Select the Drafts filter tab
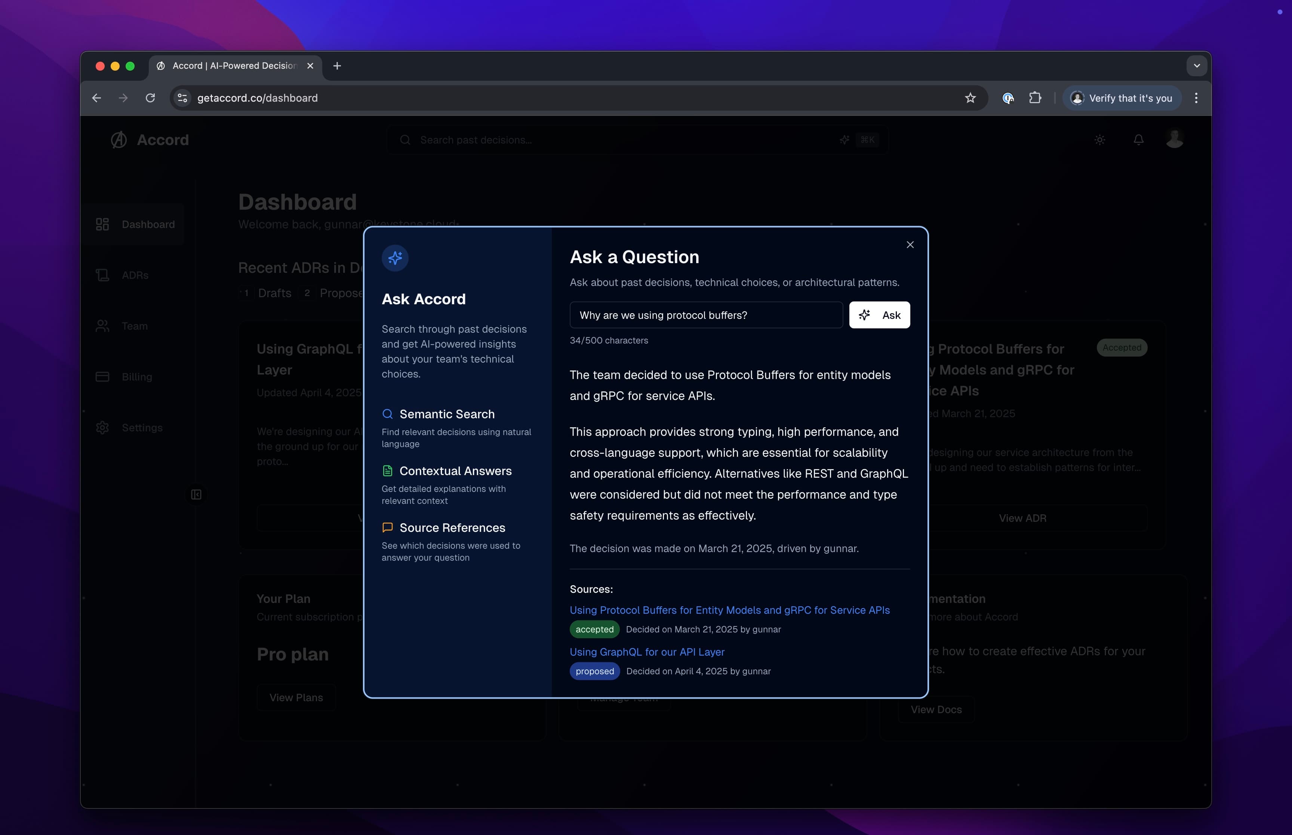 266,293
